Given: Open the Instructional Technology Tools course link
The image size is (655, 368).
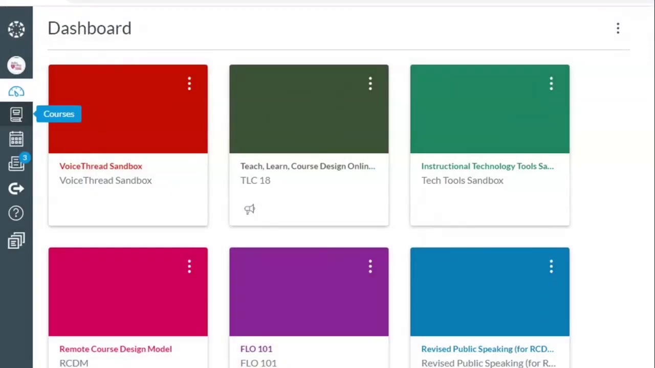Looking at the screenshot, I should [x=487, y=166].
